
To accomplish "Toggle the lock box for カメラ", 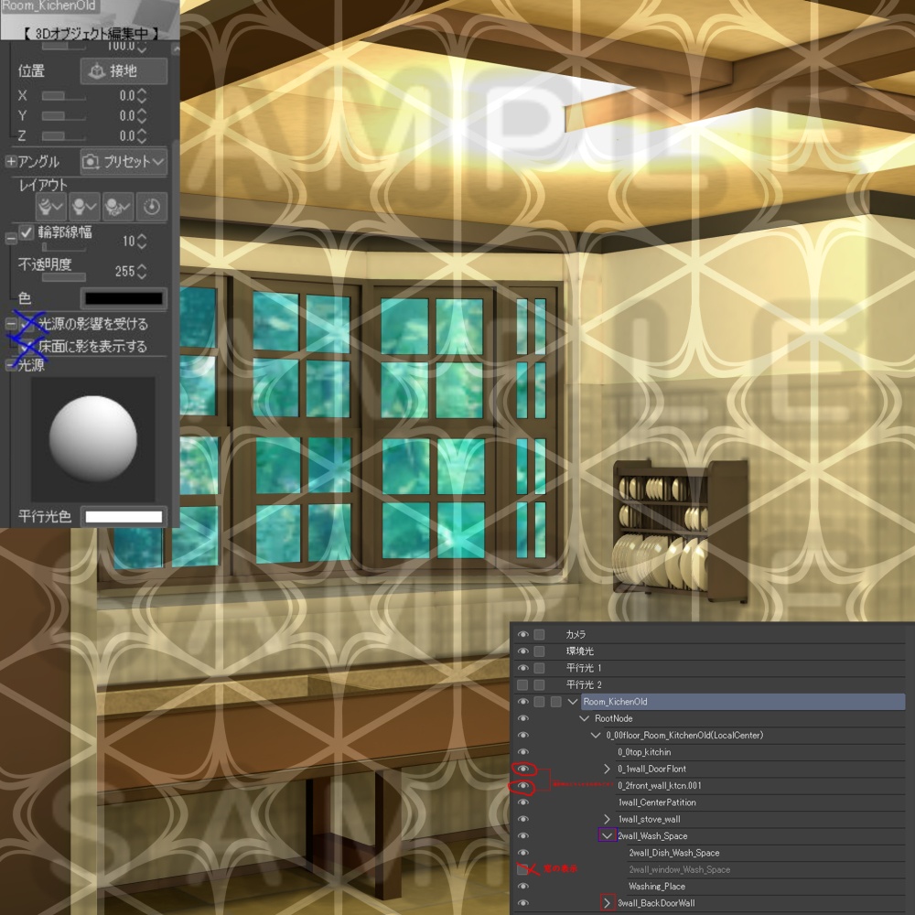I will tap(539, 634).
